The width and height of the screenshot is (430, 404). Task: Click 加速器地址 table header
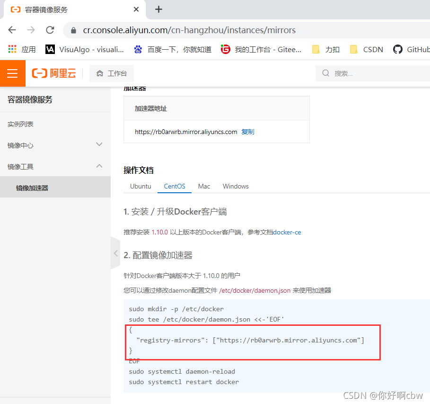point(151,108)
